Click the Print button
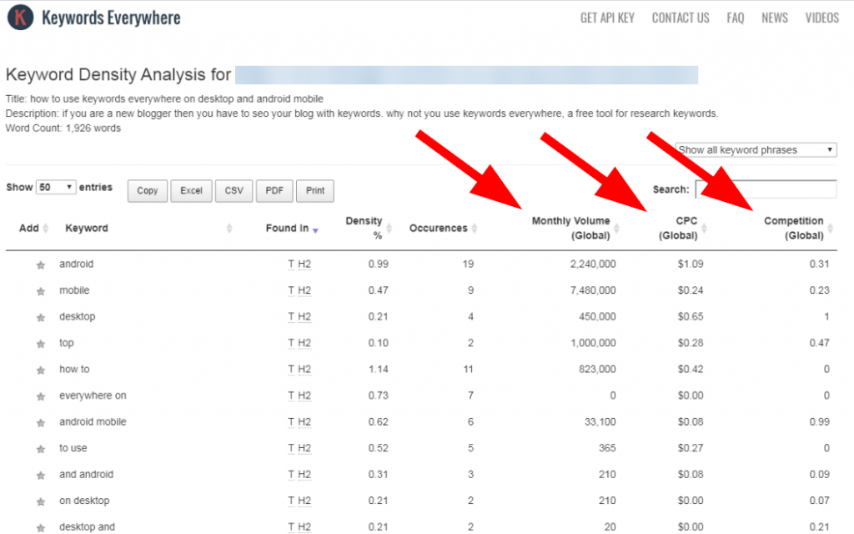Viewport: 854px width, 534px height. click(315, 191)
